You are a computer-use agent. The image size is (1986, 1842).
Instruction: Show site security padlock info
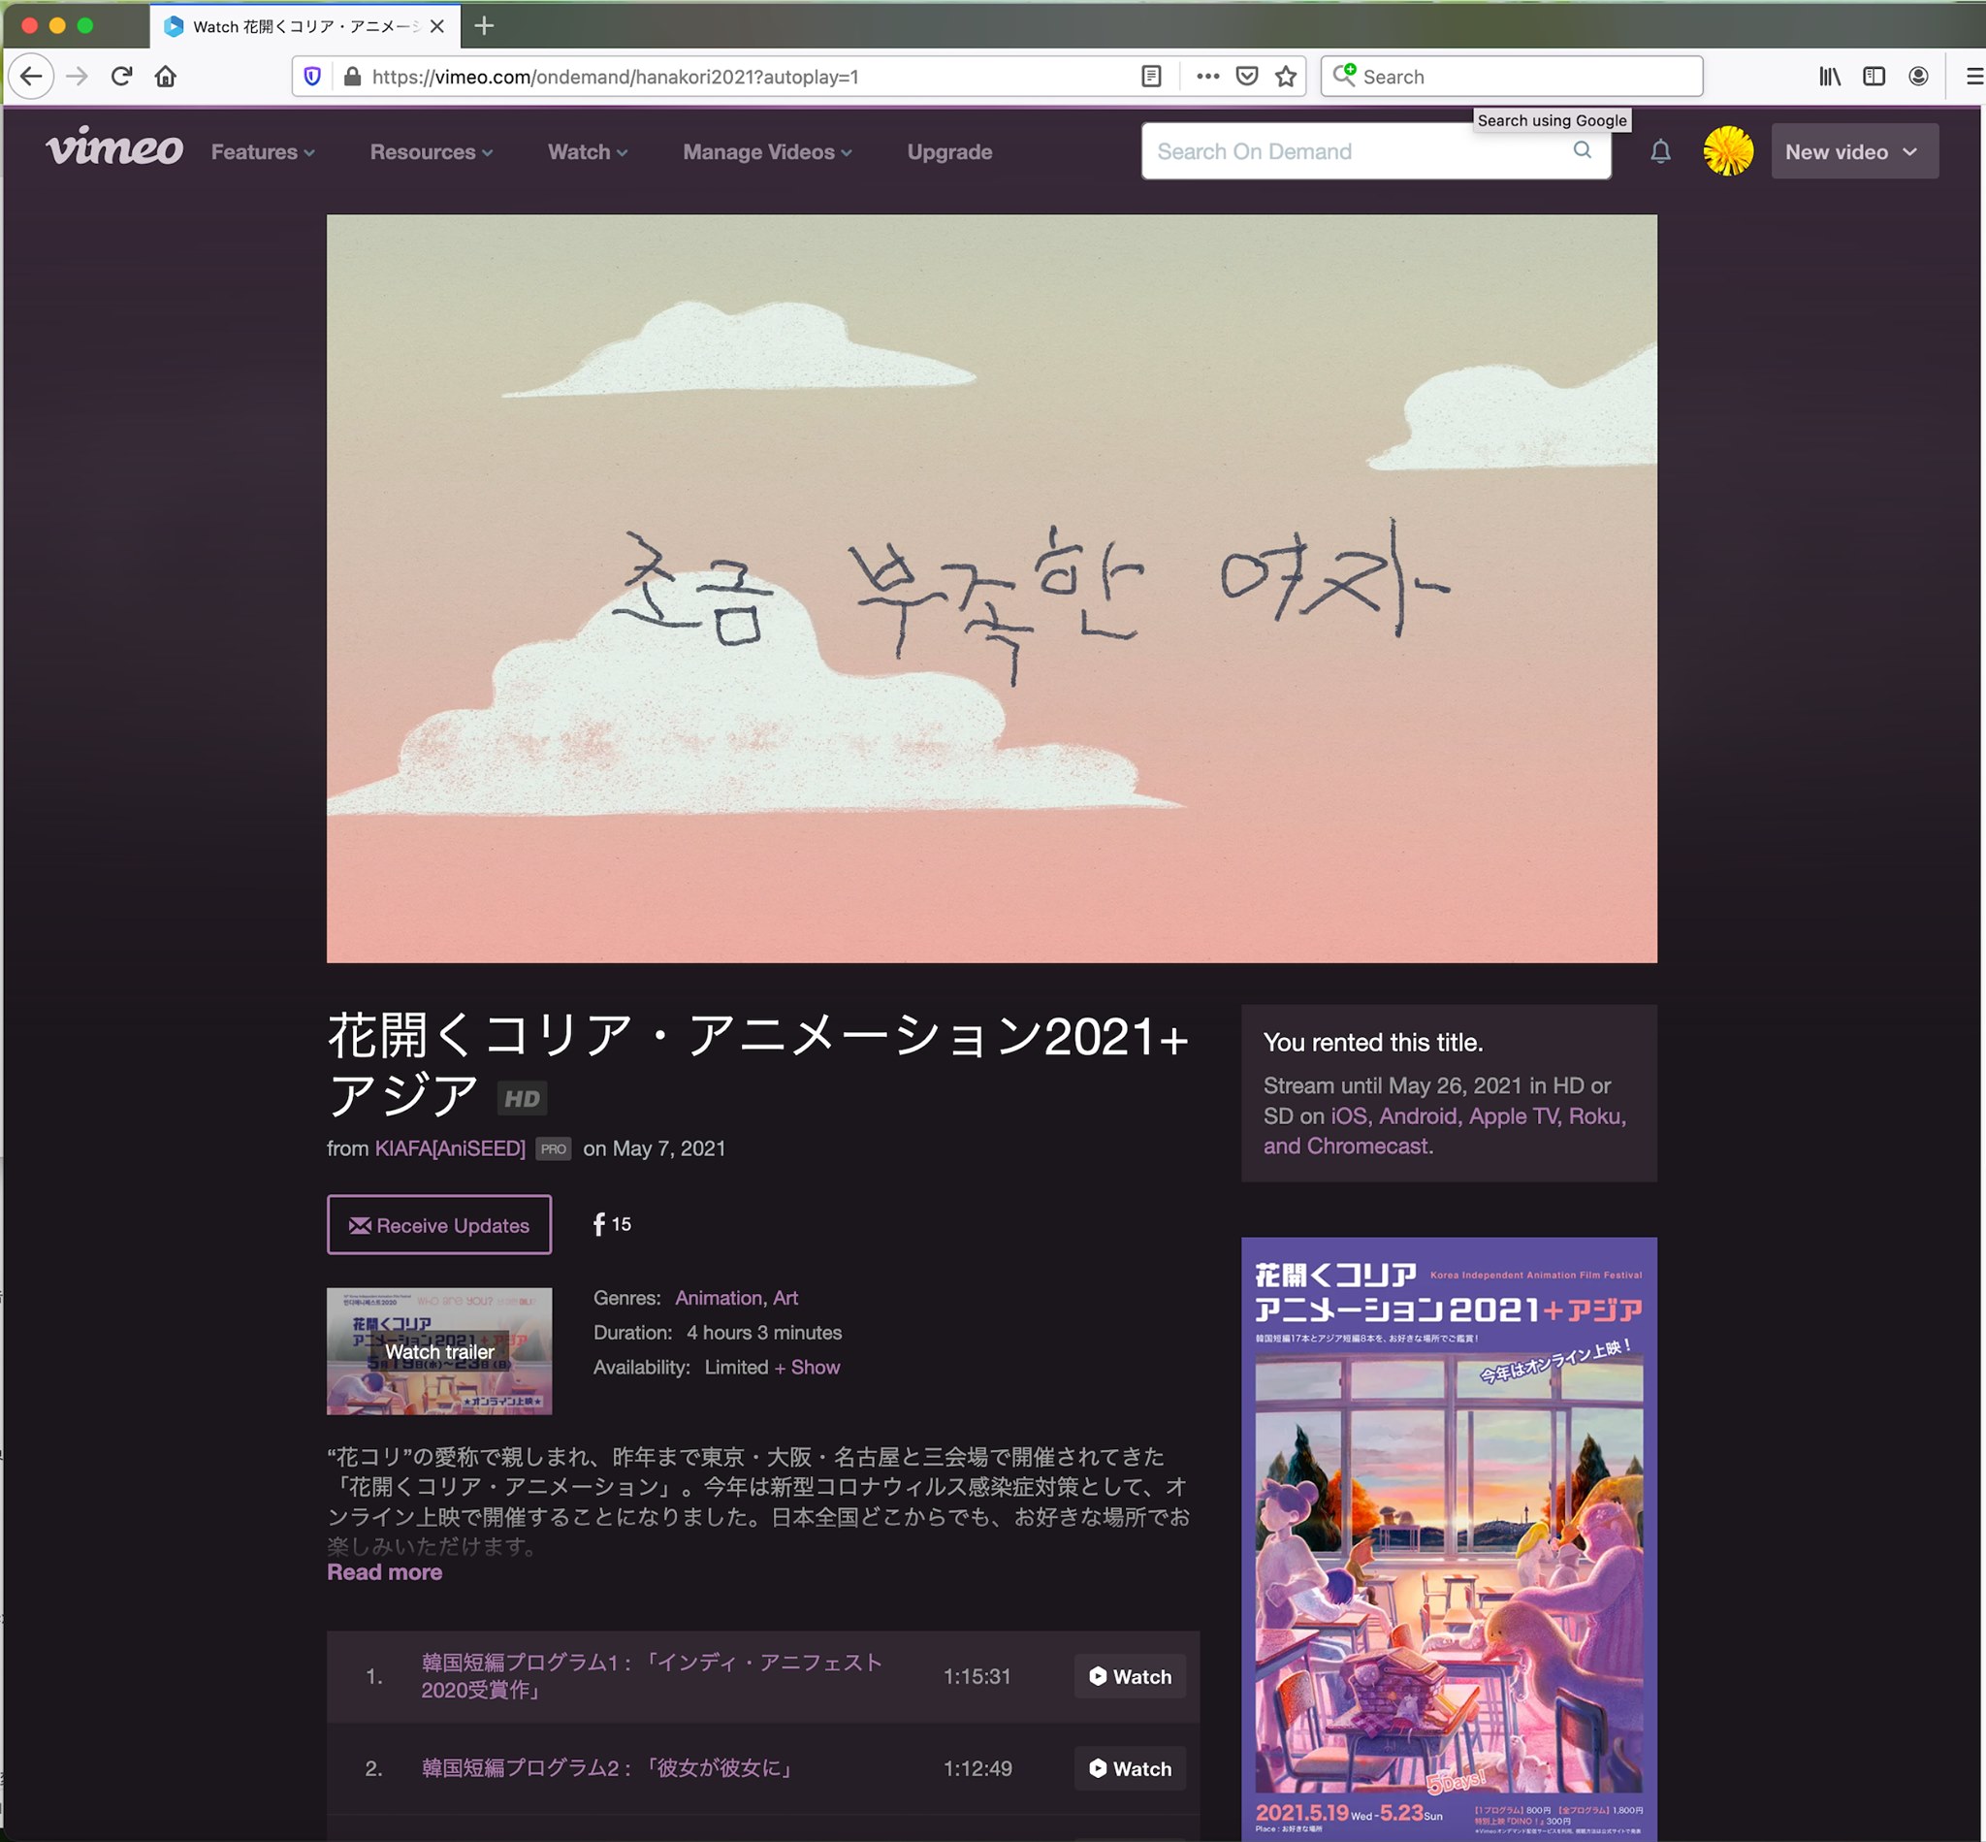[x=351, y=77]
